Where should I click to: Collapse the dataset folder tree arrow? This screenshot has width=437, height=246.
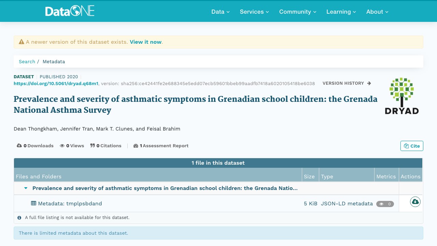[x=26, y=188]
